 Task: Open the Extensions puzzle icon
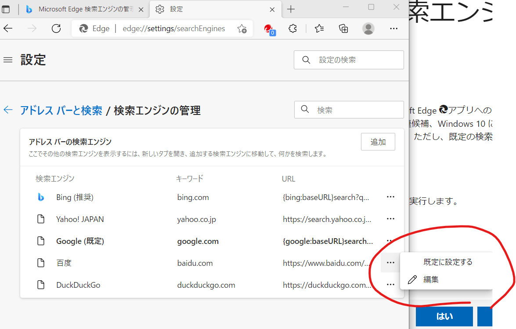pos(292,28)
